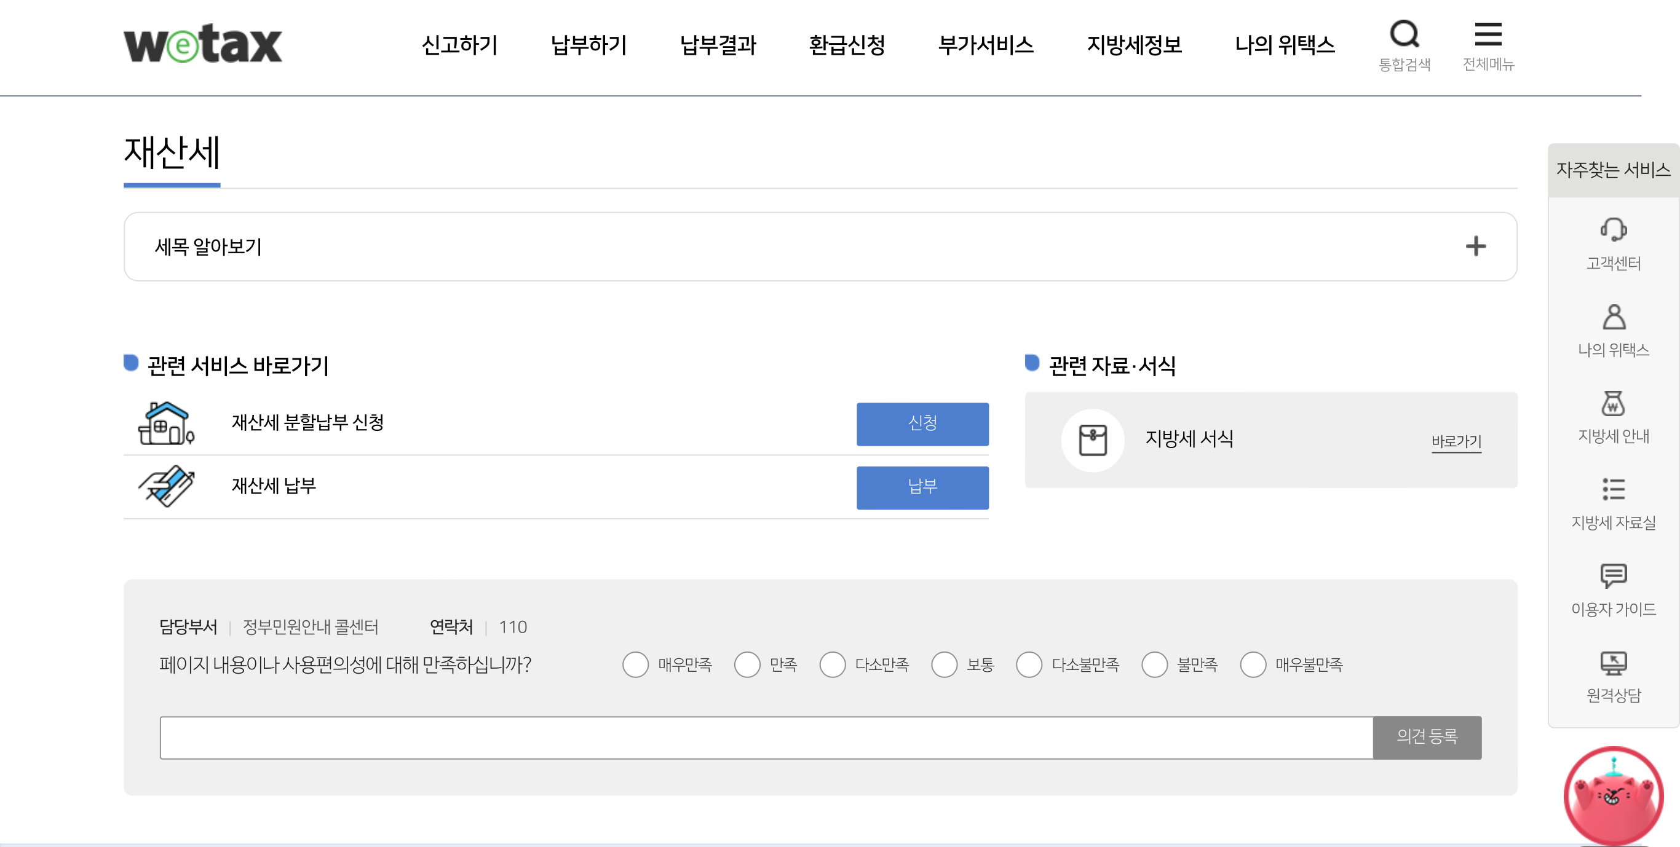Click the 납부 button for 재산세 납부
This screenshot has height=847, width=1680.
(x=922, y=487)
